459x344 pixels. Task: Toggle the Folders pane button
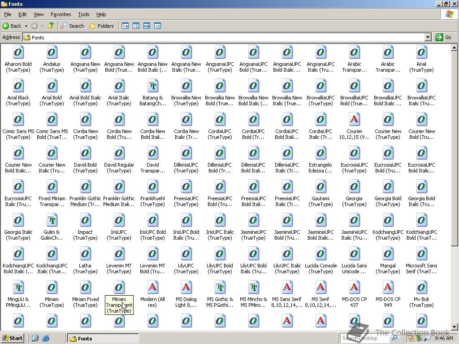click(x=101, y=26)
